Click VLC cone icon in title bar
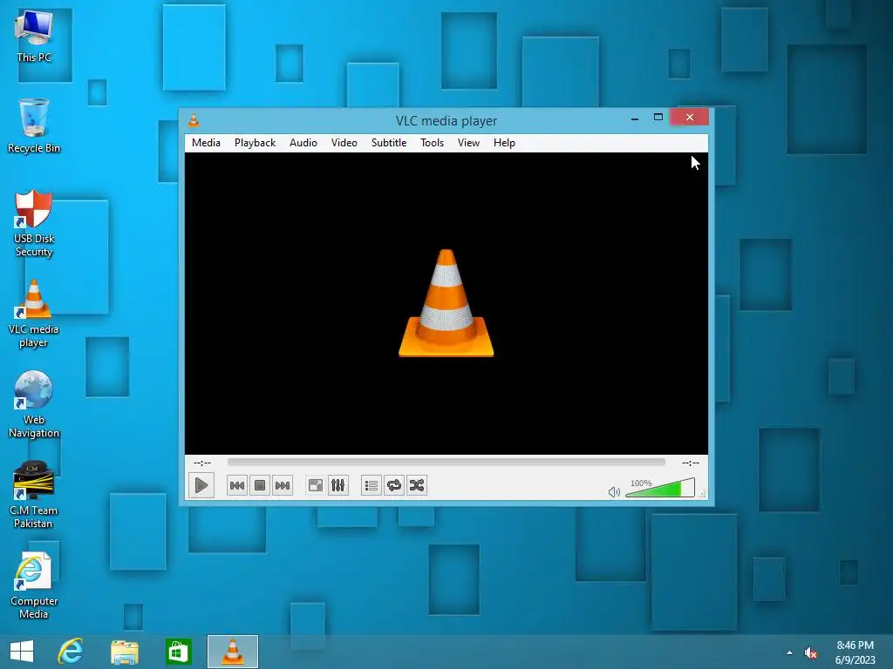Viewport: 893px width, 669px height. (194, 120)
